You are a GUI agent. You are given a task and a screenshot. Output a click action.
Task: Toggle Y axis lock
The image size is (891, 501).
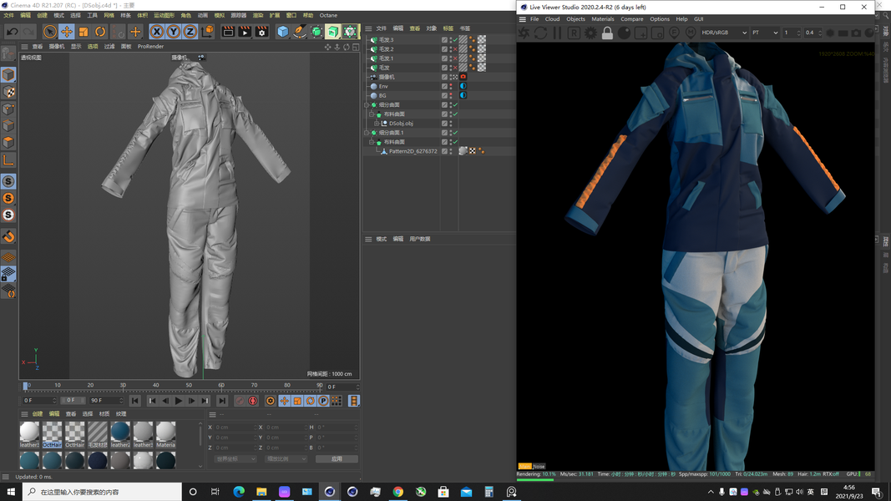[x=174, y=32]
